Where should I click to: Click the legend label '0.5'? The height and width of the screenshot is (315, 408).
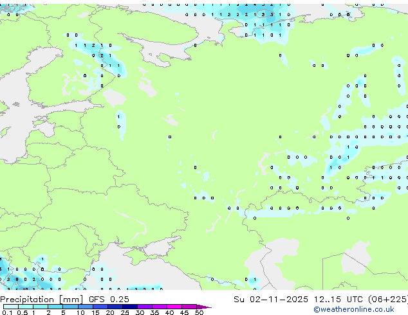[22, 312]
